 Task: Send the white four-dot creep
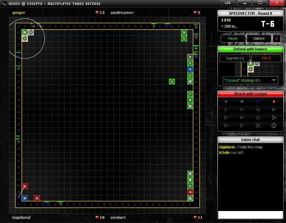tap(242, 101)
